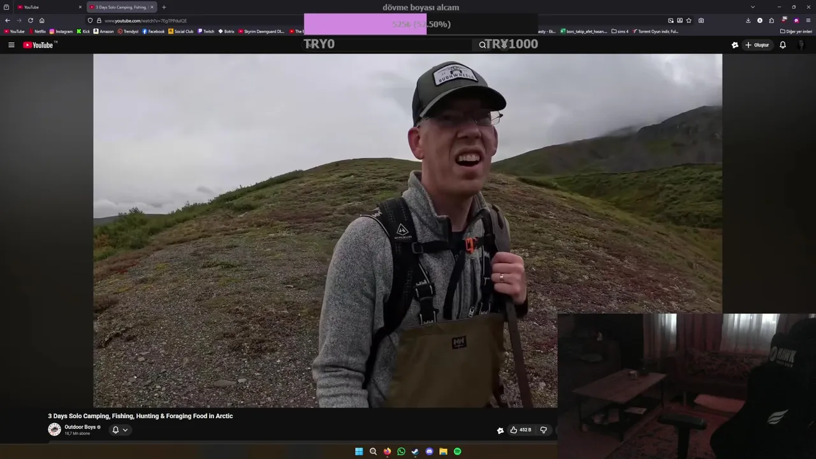Click the shield tracking protection icon
Viewport: 816px width, 459px height.
pyautogui.click(x=90, y=20)
